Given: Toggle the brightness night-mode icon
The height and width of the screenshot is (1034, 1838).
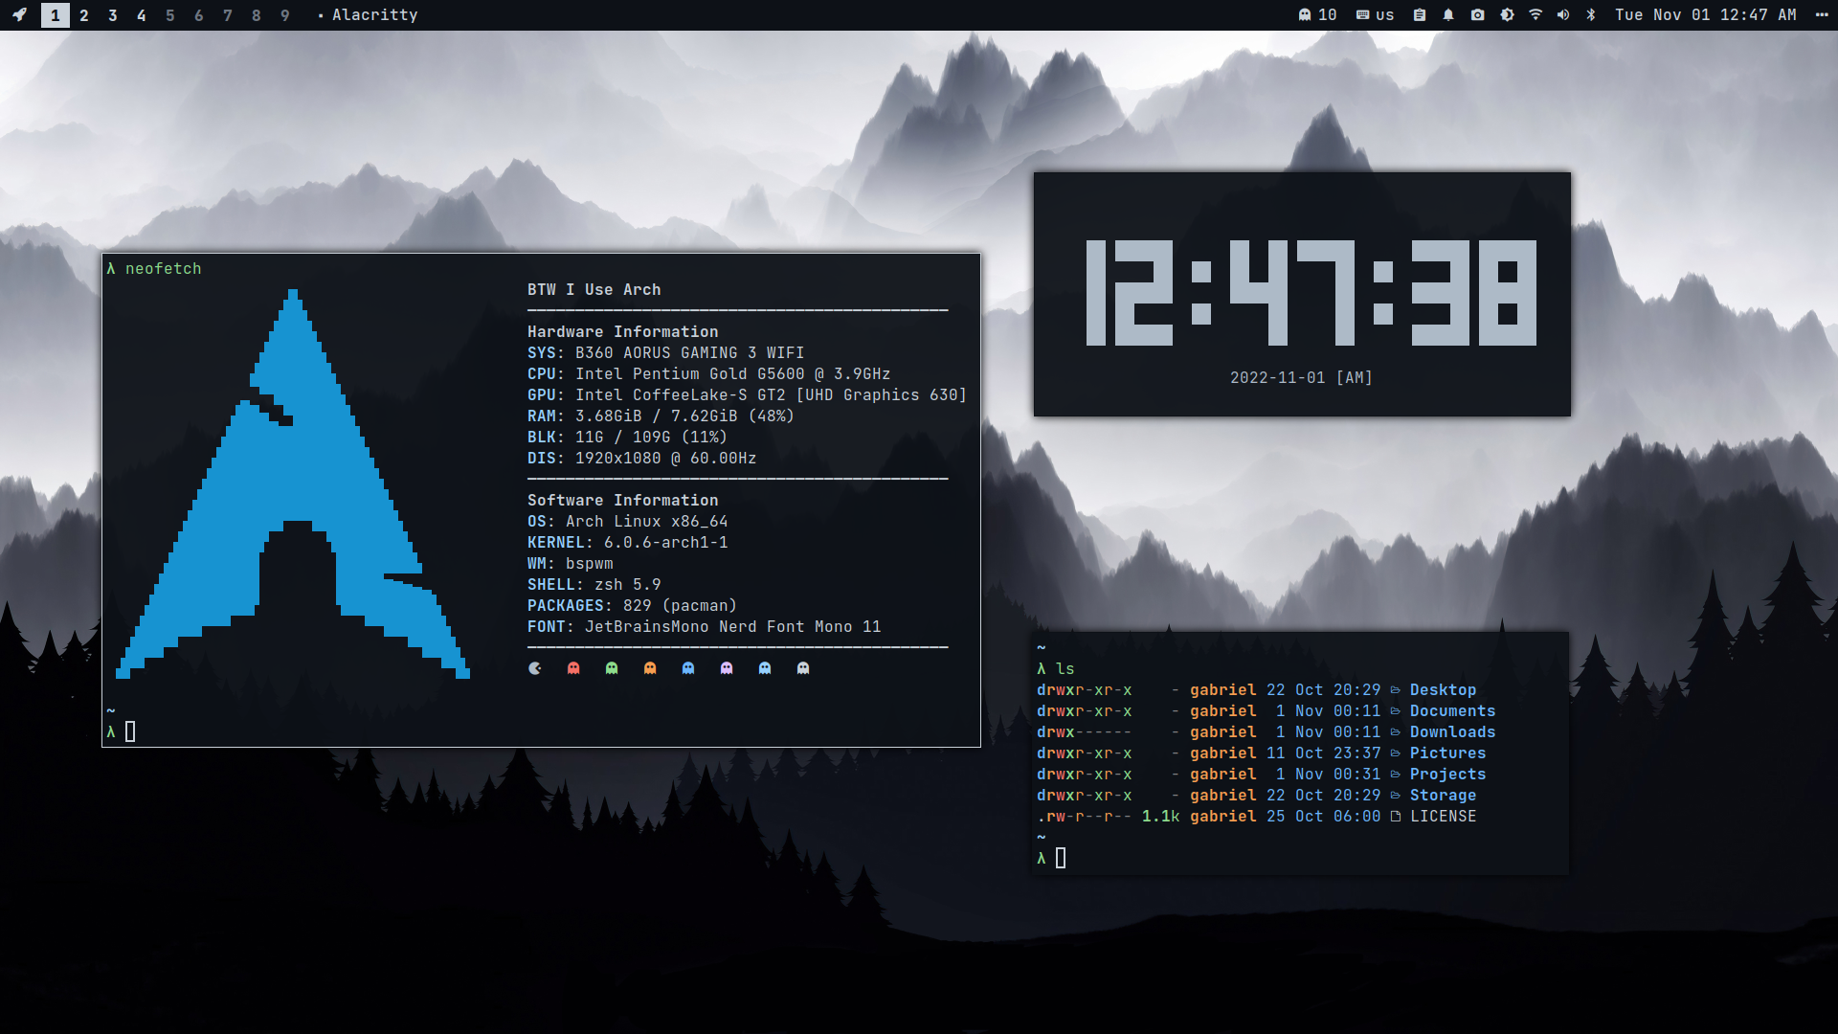Looking at the screenshot, I should pos(1507,14).
